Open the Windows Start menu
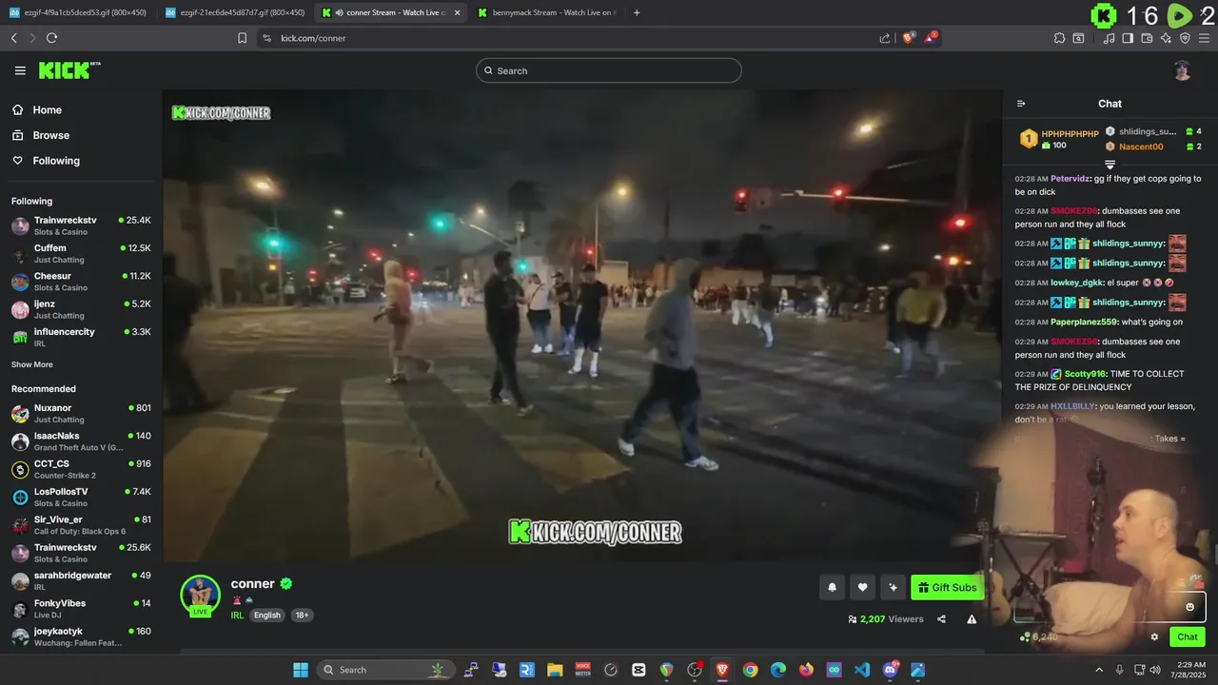Screen dimensions: 1218x685 point(300,670)
